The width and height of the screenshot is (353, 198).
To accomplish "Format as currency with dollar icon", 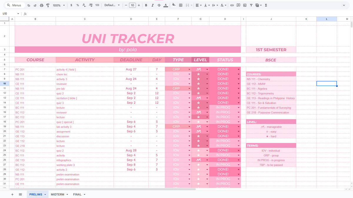I will click(x=71, y=5).
